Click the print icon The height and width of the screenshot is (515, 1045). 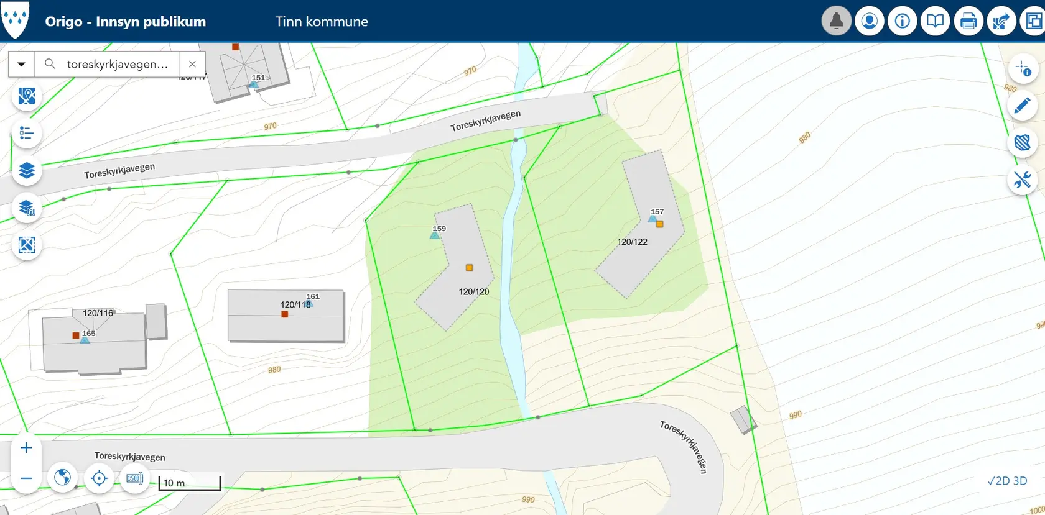(x=968, y=21)
